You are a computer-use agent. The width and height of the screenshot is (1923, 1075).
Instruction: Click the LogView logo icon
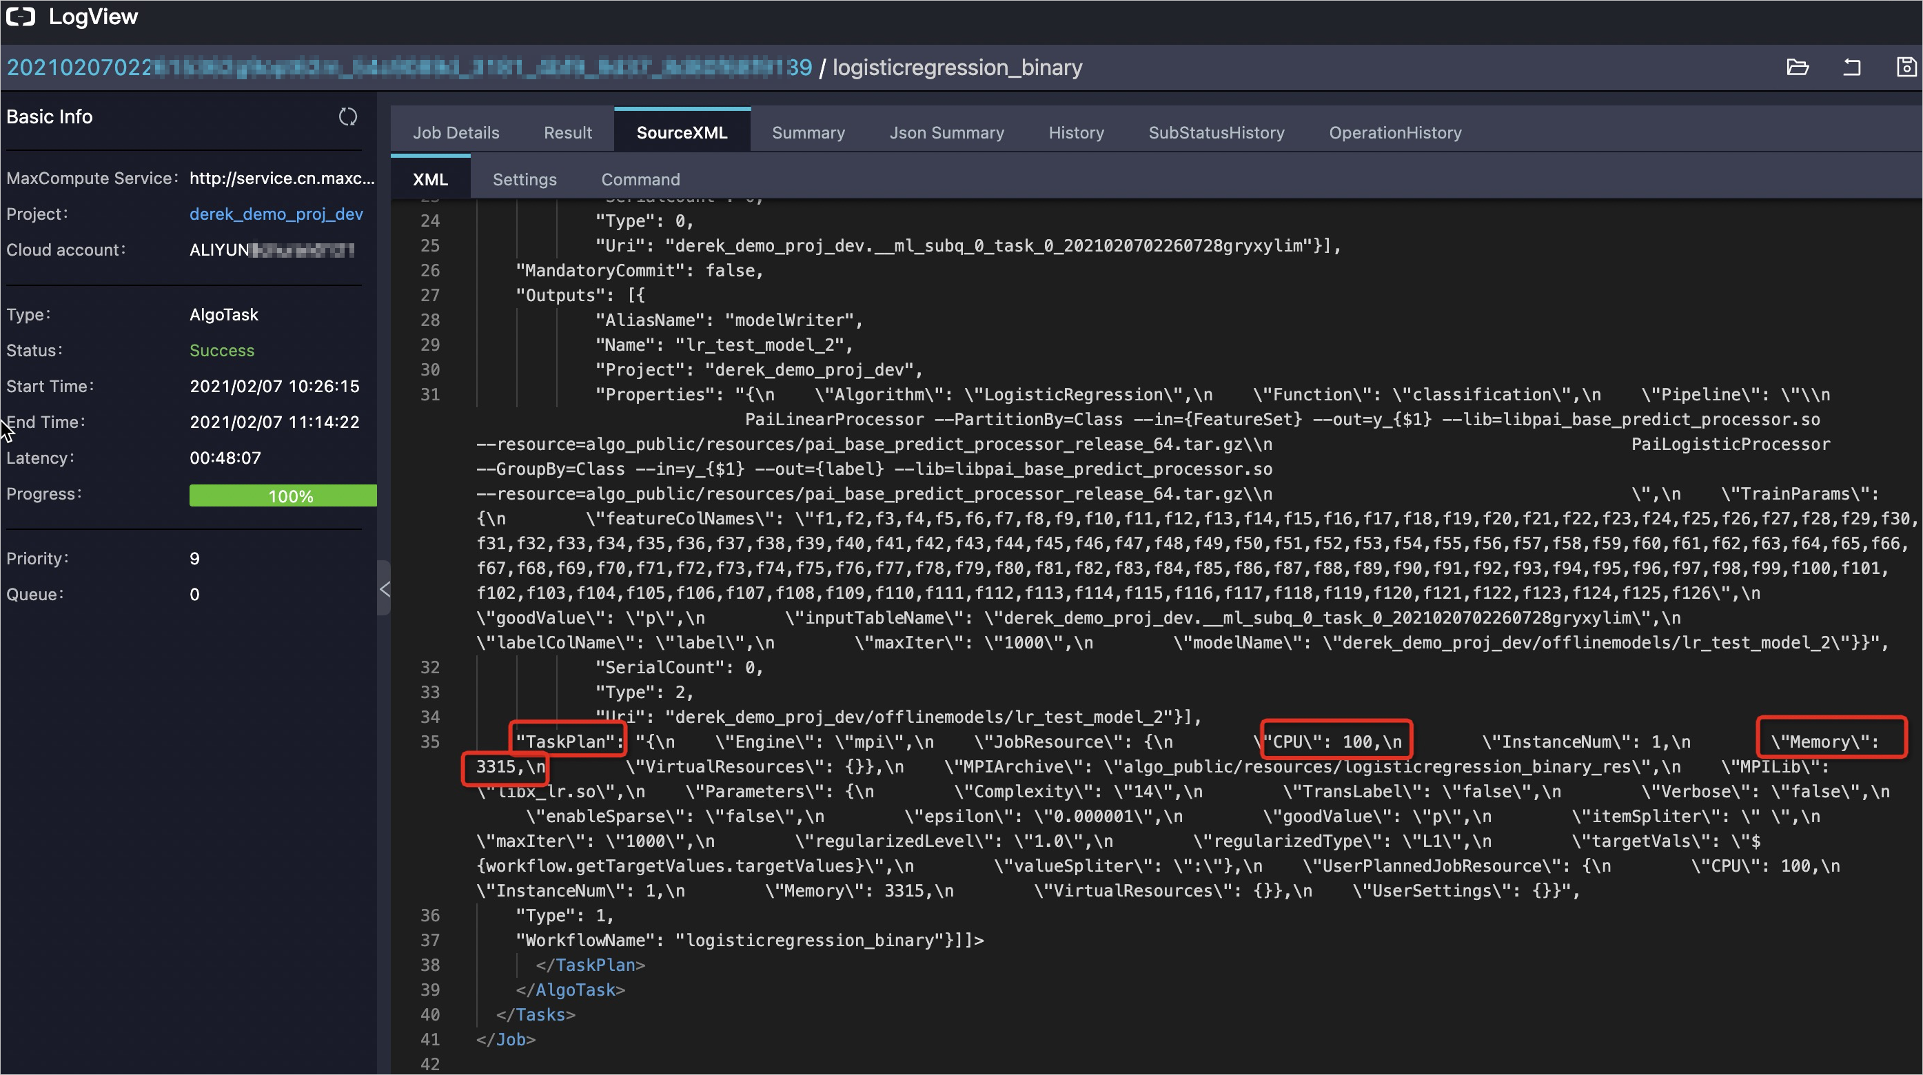point(20,17)
